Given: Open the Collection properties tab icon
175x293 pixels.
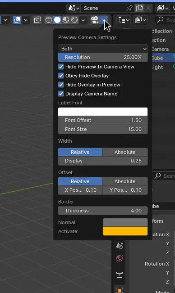Looking at the screenshot, I should coord(120,275).
